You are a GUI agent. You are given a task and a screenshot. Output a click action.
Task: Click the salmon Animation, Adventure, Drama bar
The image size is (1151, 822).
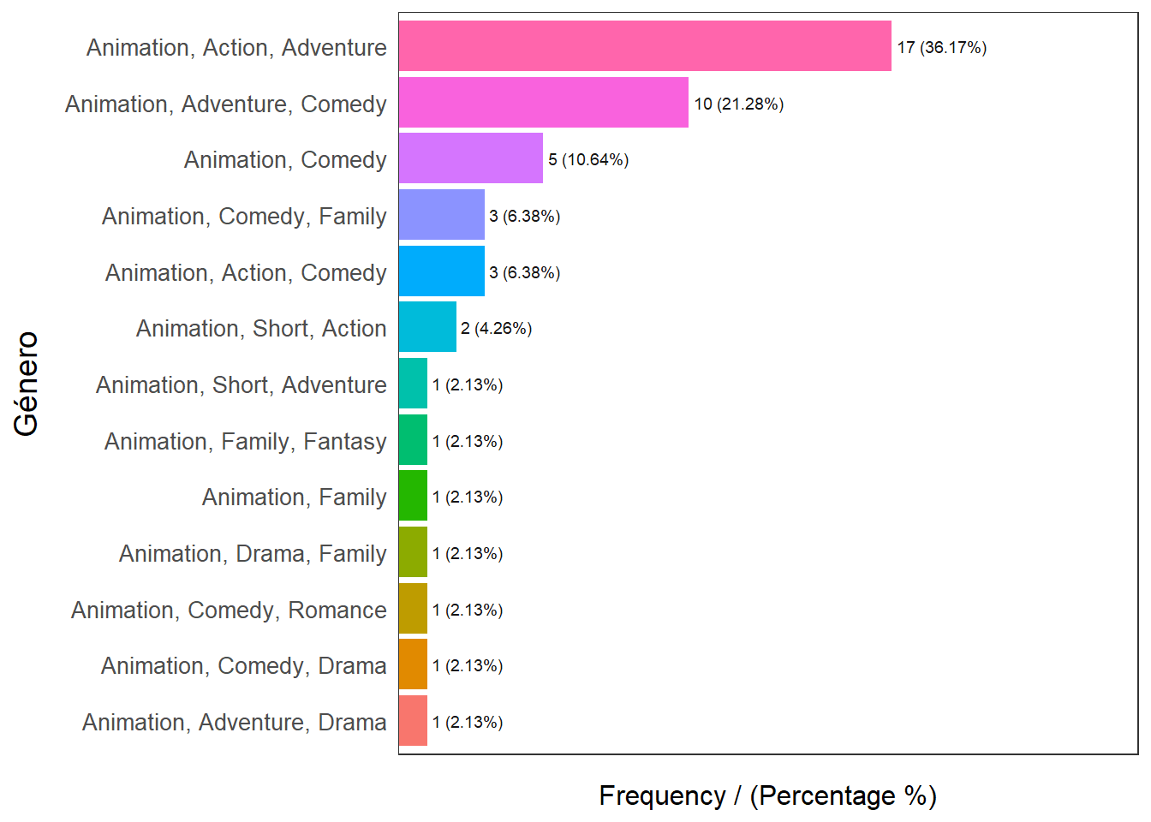(413, 721)
